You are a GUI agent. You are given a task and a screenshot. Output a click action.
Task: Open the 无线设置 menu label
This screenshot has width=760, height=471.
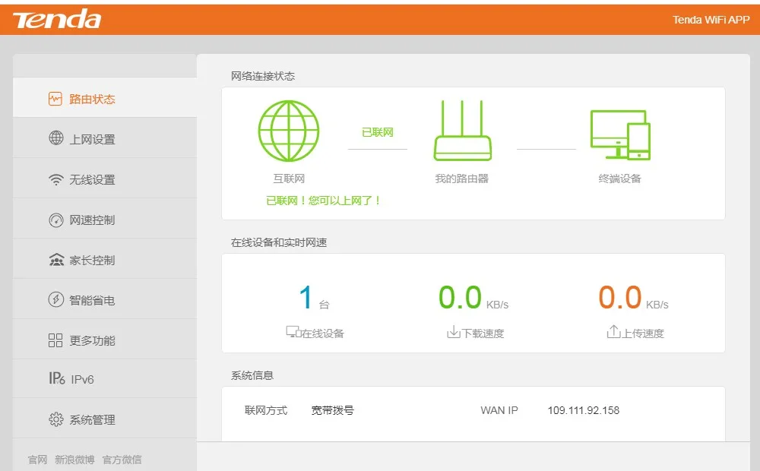tap(92, 180)
